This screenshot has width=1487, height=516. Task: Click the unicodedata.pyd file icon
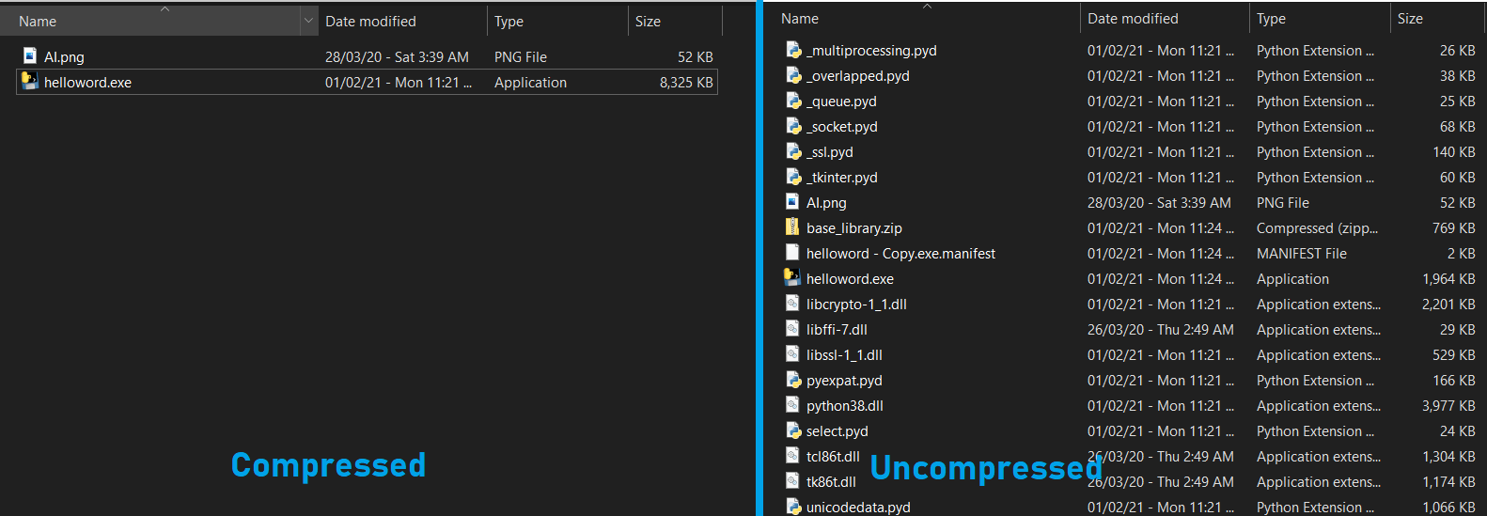click(793, 507)
